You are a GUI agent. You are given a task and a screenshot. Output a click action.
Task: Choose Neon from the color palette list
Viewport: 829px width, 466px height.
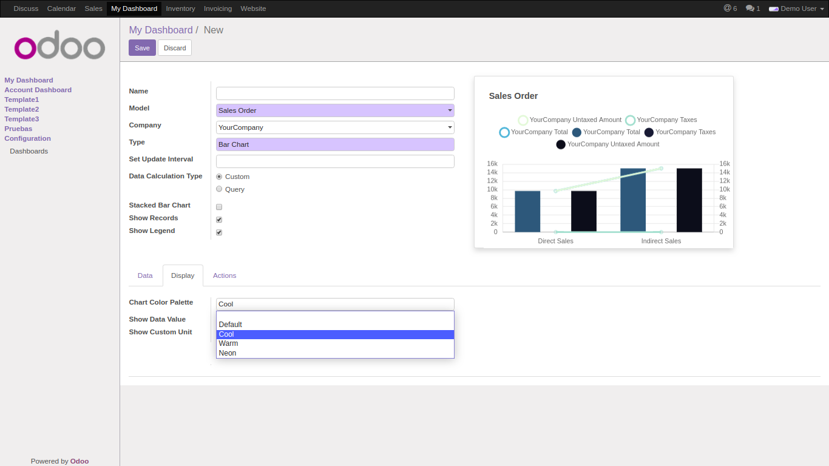(x=228, y=353)
